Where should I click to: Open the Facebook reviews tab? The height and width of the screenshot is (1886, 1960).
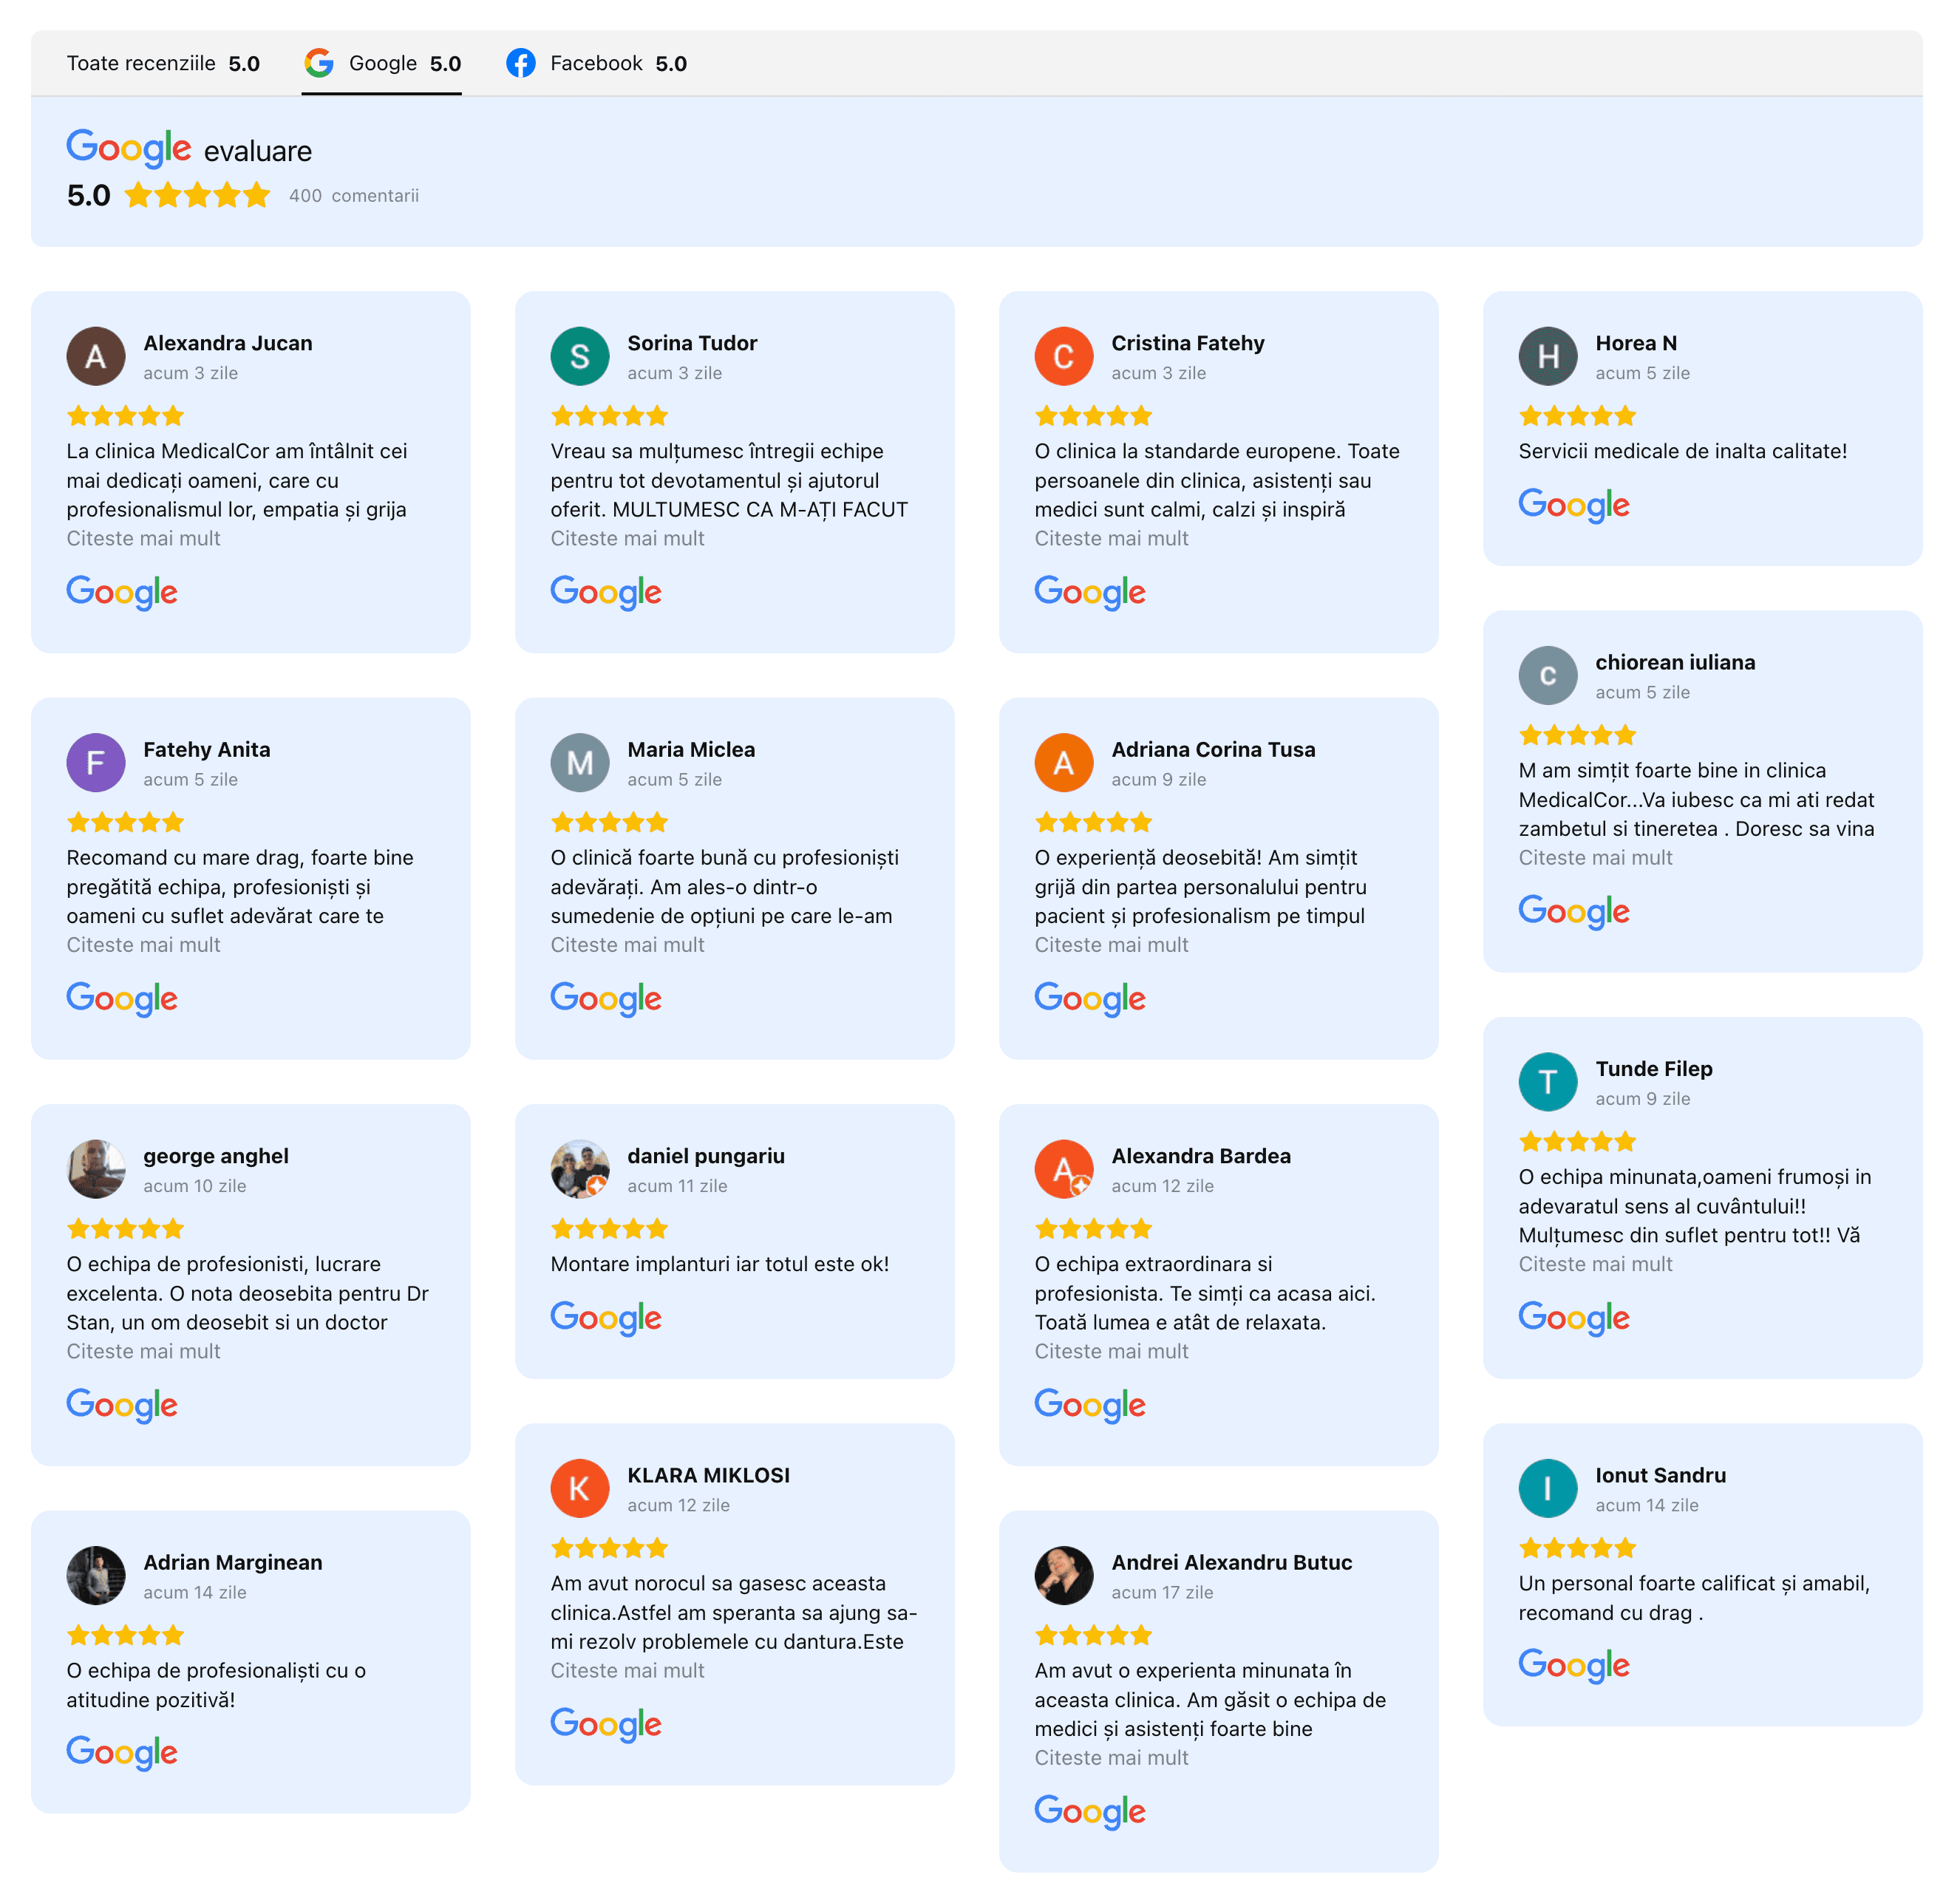pyautogui.click(x=596, y=63)
